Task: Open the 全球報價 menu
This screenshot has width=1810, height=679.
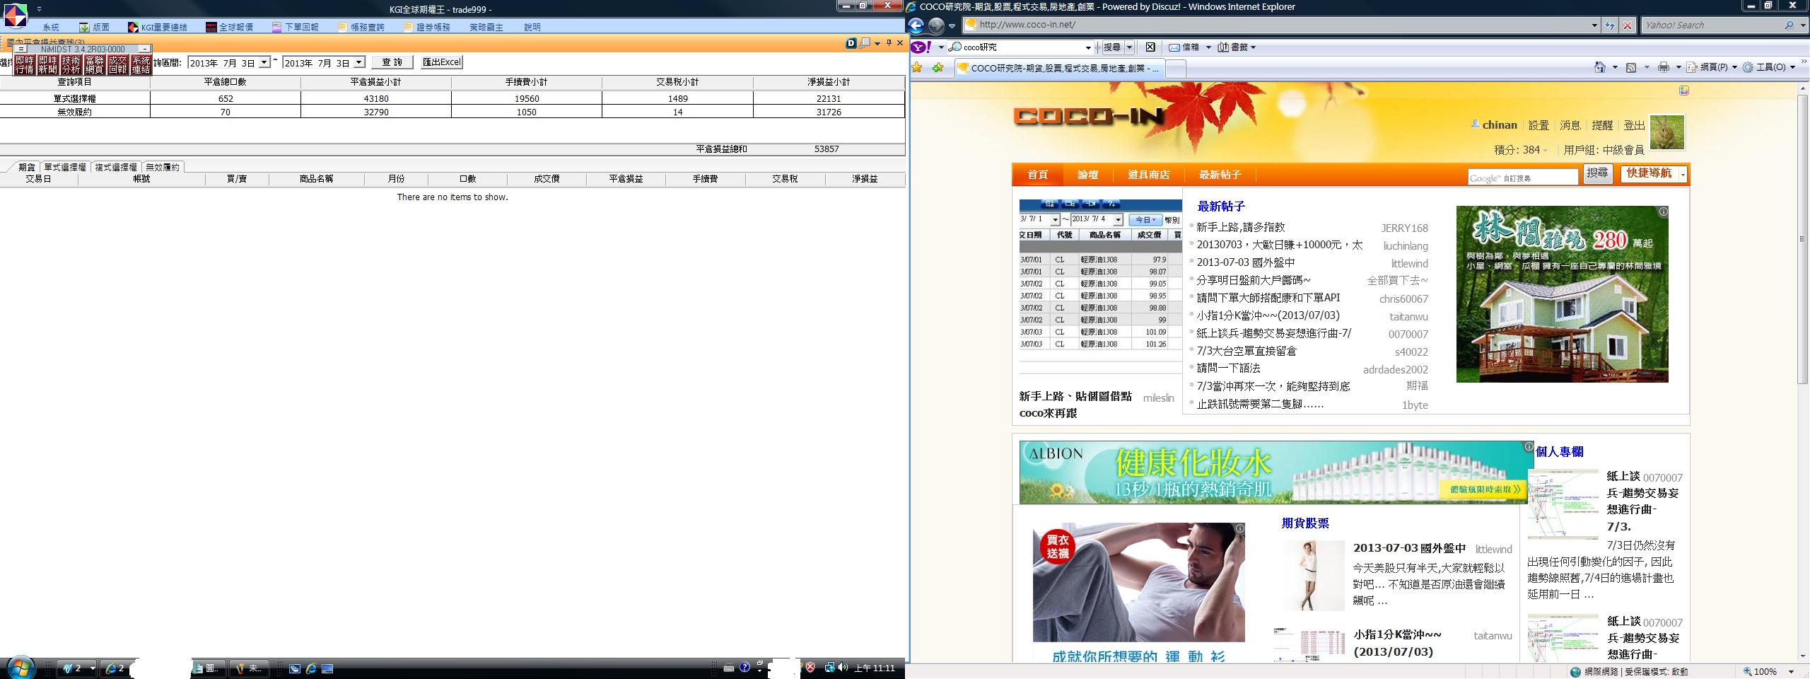Action: pyautogui.click(x=229, y=27)
